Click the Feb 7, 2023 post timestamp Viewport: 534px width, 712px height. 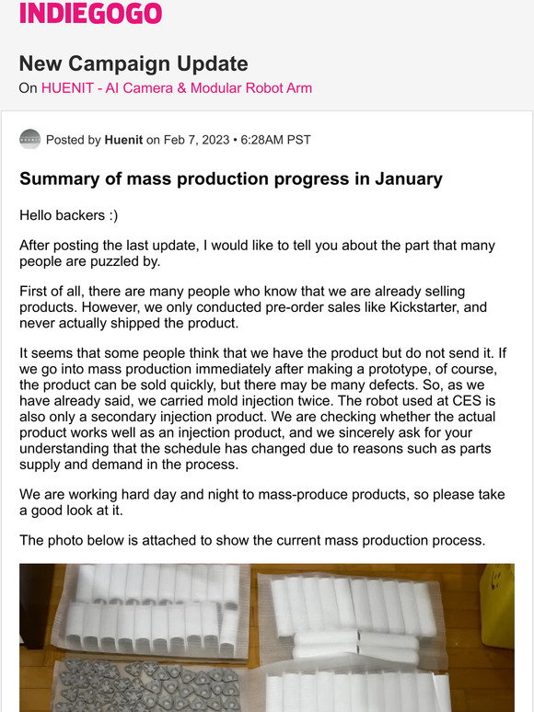coord(196,140)
